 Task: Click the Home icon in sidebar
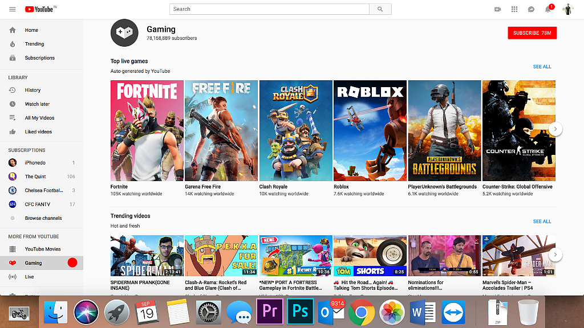click(13, 30)
